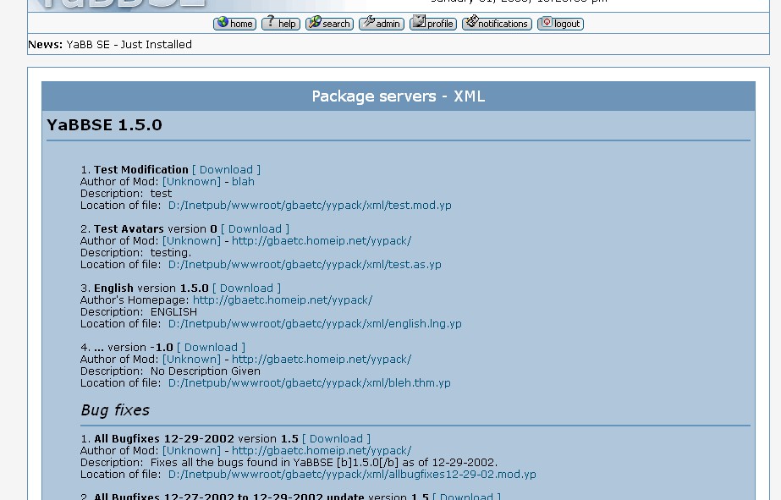The width and height of the screenshot is (781, 500).
Task: Download the version -1.0 package
Action: (212, 348)
